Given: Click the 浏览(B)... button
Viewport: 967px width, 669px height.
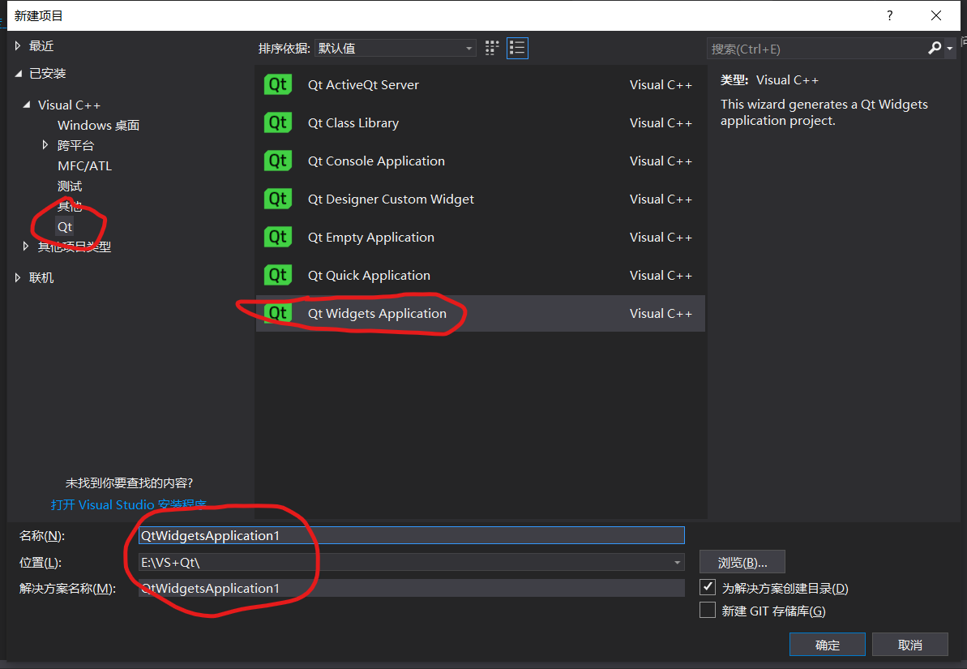Looking at the screenshot, I should 742,562.
